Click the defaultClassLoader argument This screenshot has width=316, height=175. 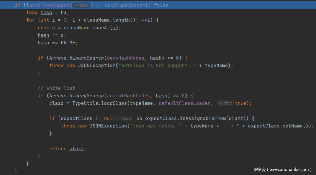point(184,103)
